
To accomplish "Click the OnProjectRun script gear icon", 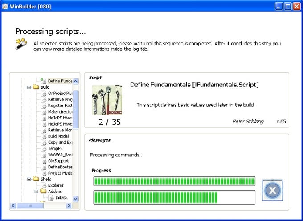I will click(x=44, y=94).
